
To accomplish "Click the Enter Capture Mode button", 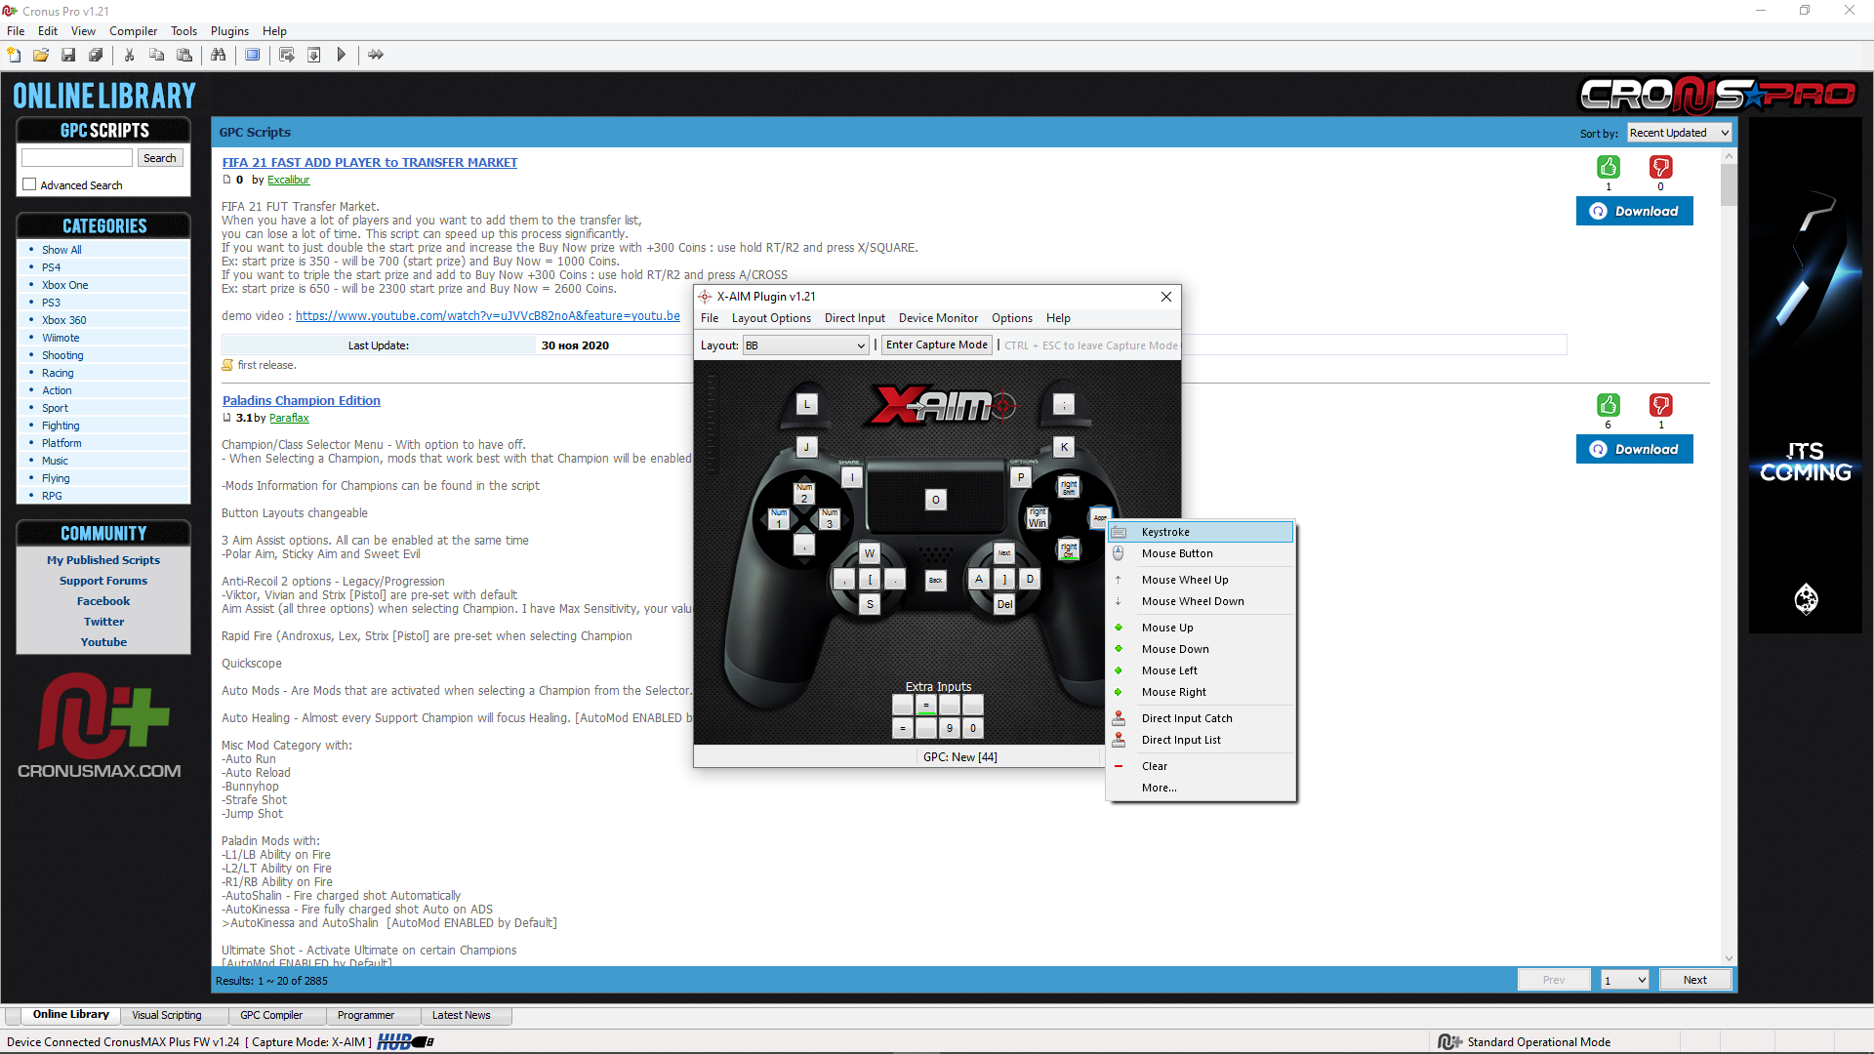I will [x=936, y=344].
